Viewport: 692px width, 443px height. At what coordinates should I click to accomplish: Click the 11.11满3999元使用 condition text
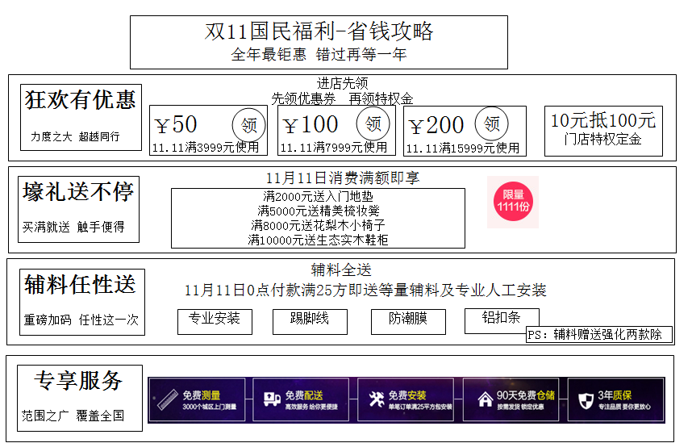point(206,148)
